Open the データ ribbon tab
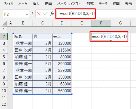The height and width of the screenshot is (109, 136). (103, 4)
